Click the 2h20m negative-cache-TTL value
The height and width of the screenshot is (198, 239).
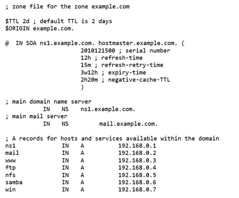tap(89, 80)
